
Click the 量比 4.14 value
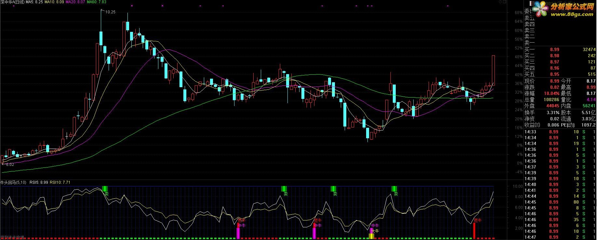click(591, 100)
